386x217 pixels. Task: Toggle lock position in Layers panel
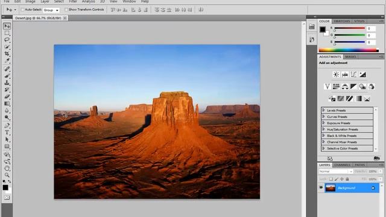click(x=342, y=179)
